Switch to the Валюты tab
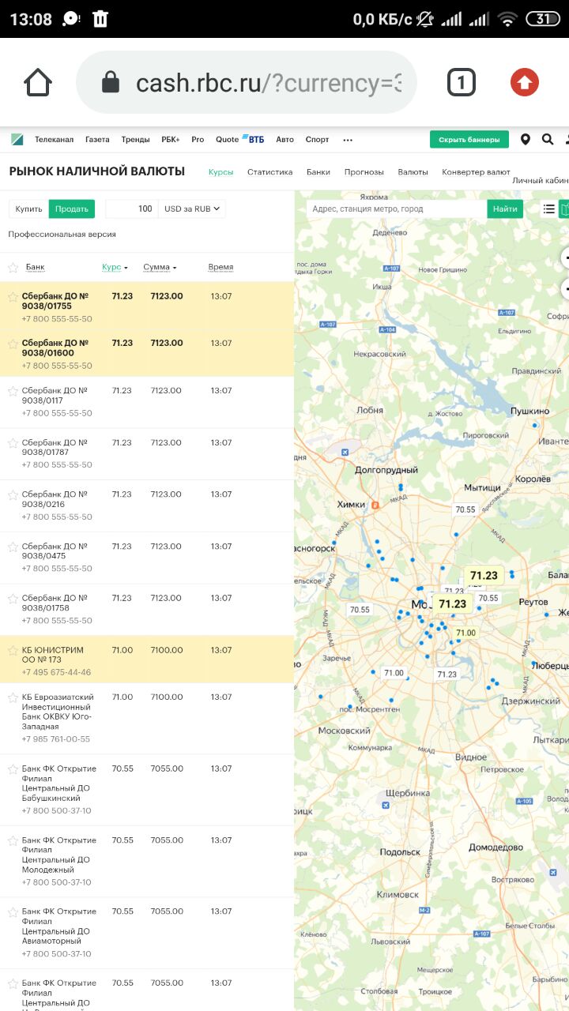This screenshot has height=1011, width=569. [413, 172]
